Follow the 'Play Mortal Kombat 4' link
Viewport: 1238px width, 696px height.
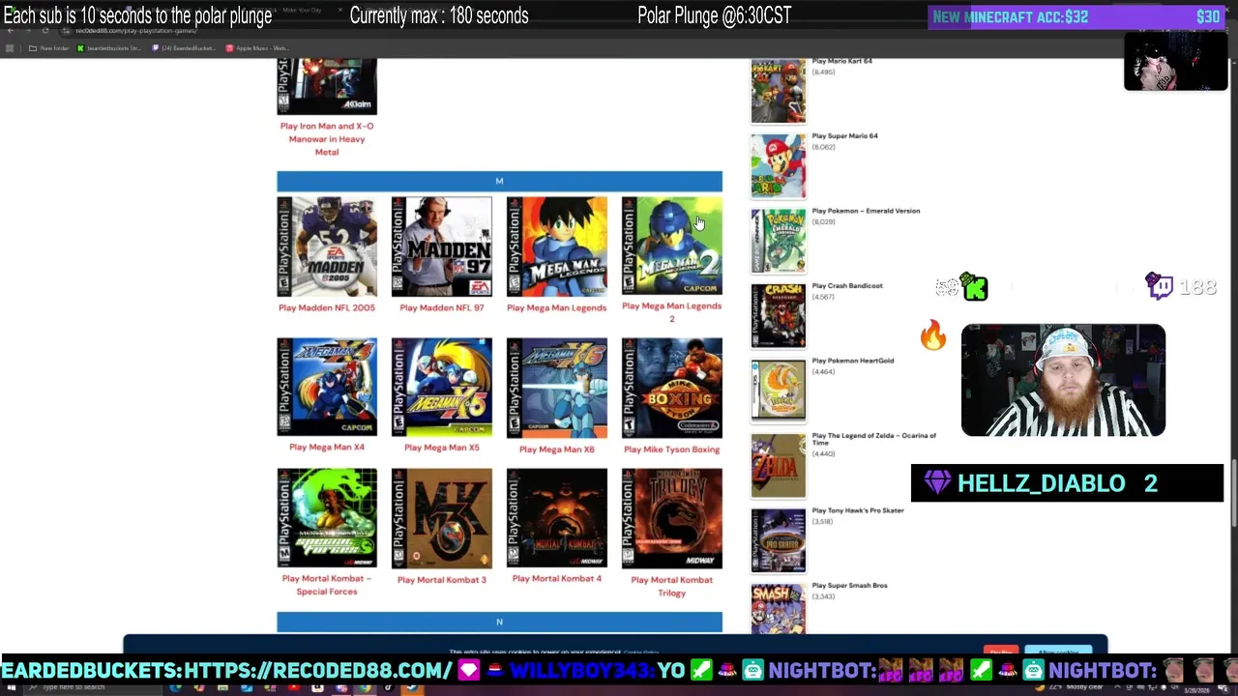coord(557,579)
